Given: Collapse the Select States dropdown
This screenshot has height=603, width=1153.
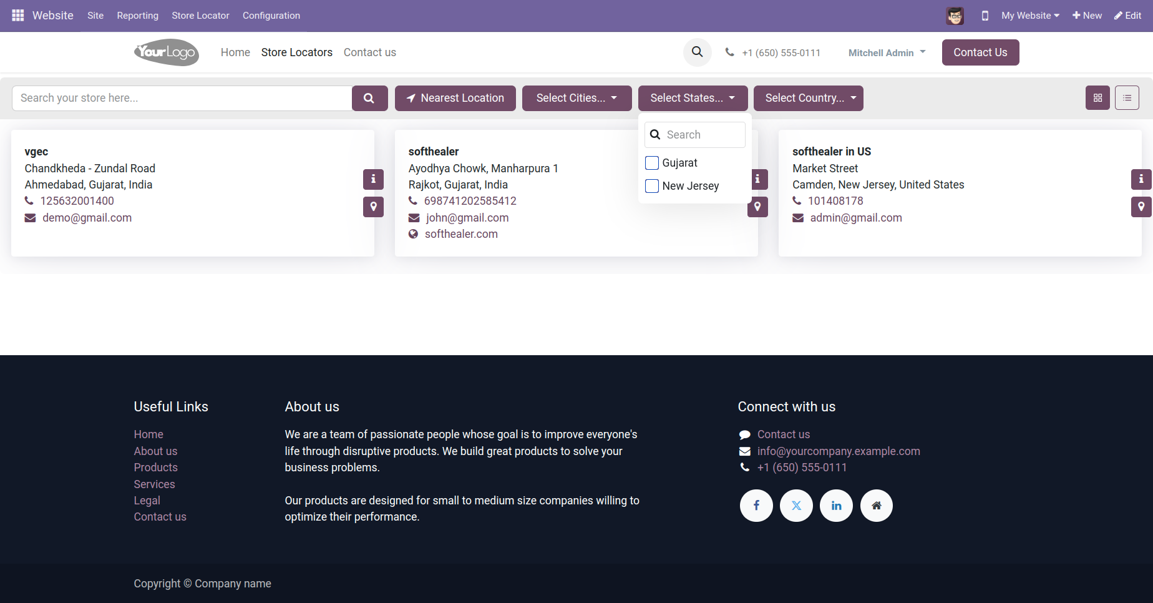Looking at the screenshot, I should pyautogui.click(x=693, y=98).
